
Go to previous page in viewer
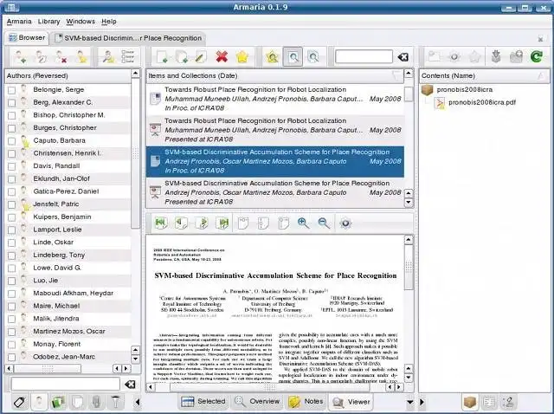click(x=181, y=223)
